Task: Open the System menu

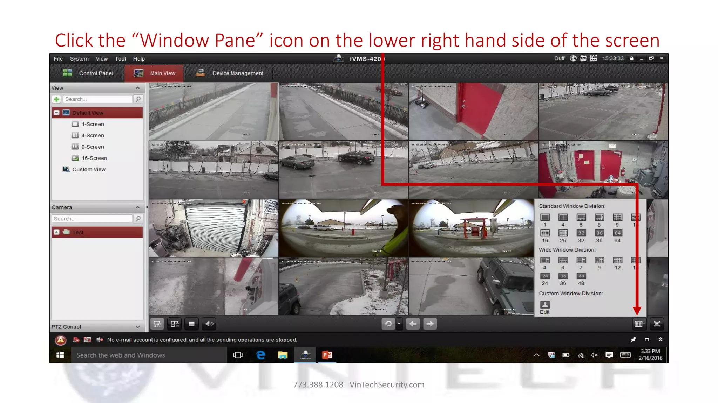Action: (79, 59)
